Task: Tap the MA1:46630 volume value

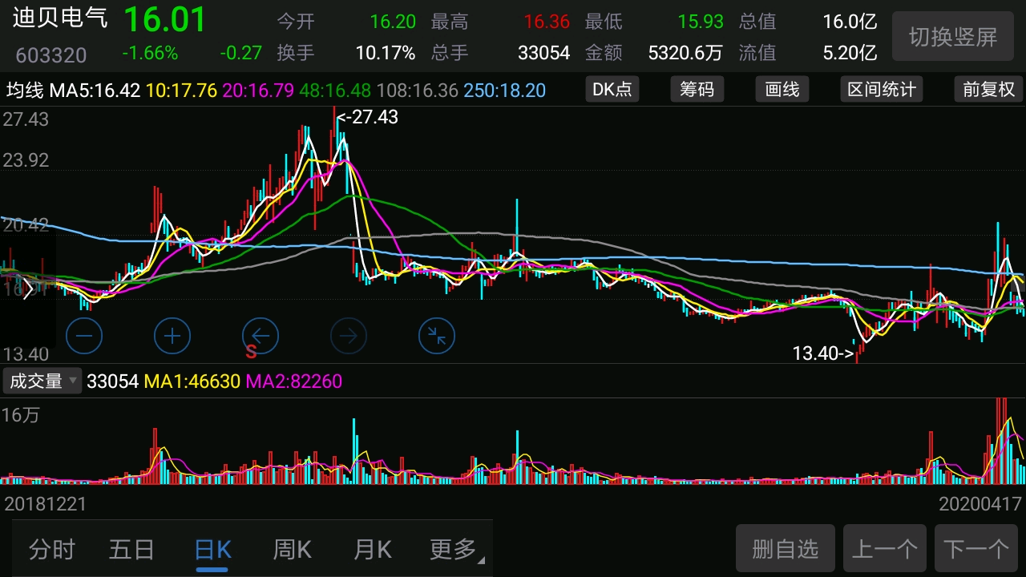Action: 192,381
